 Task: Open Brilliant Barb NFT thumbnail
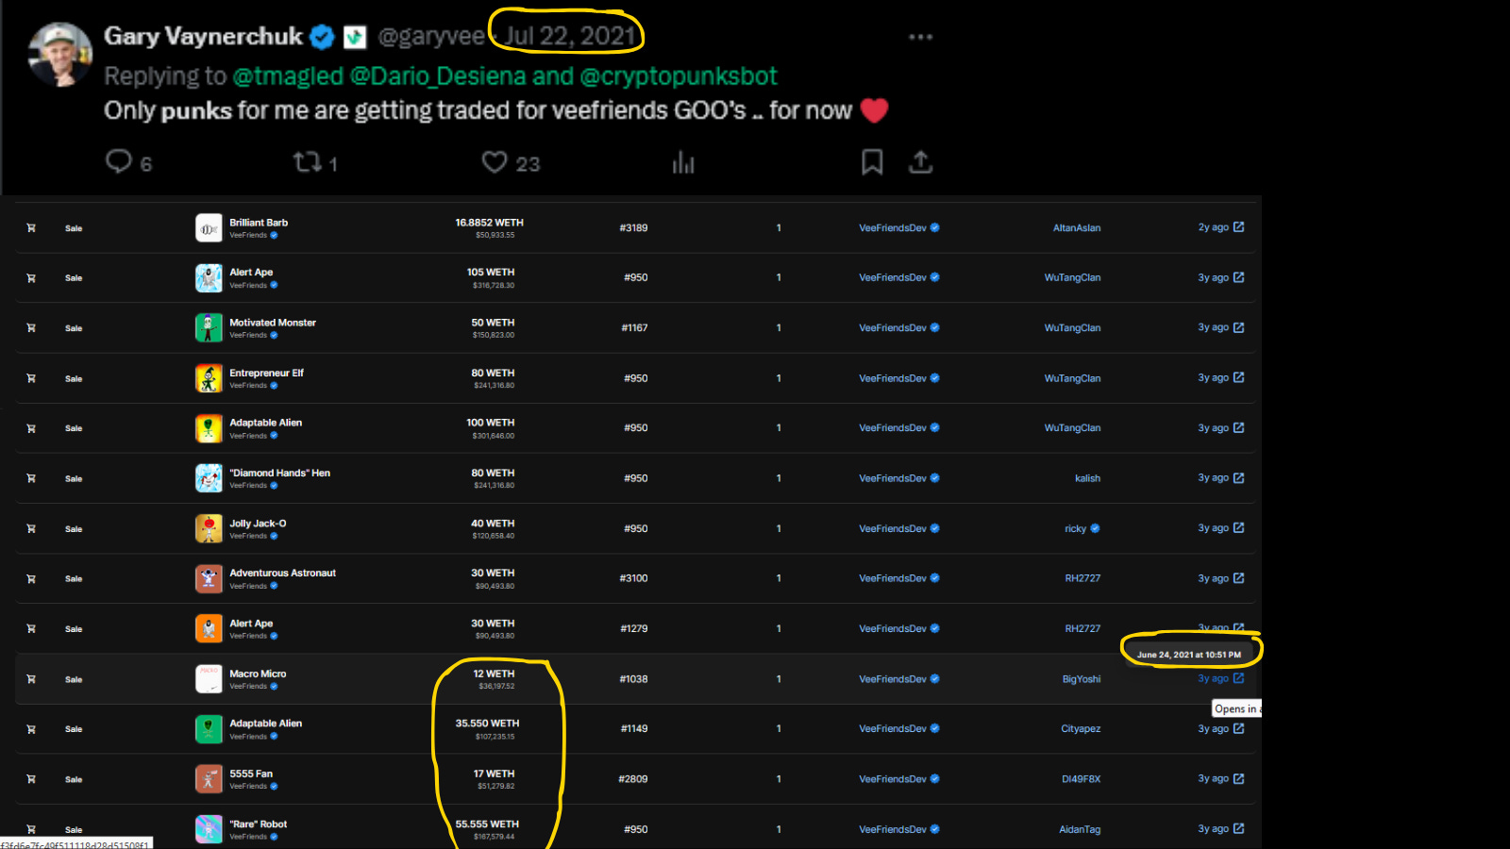point(209,228)
